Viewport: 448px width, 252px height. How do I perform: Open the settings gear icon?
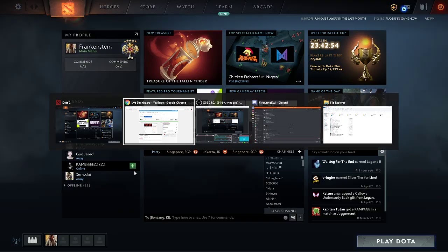coord(18,7)
